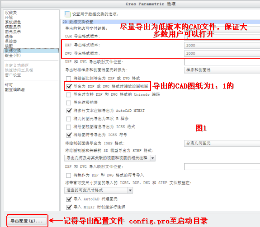The width and height of the screenshot is (260, 227).
Task: Click DXF 和 DWG 导入映射文件位置 field
Action: (x=222, y=167)
